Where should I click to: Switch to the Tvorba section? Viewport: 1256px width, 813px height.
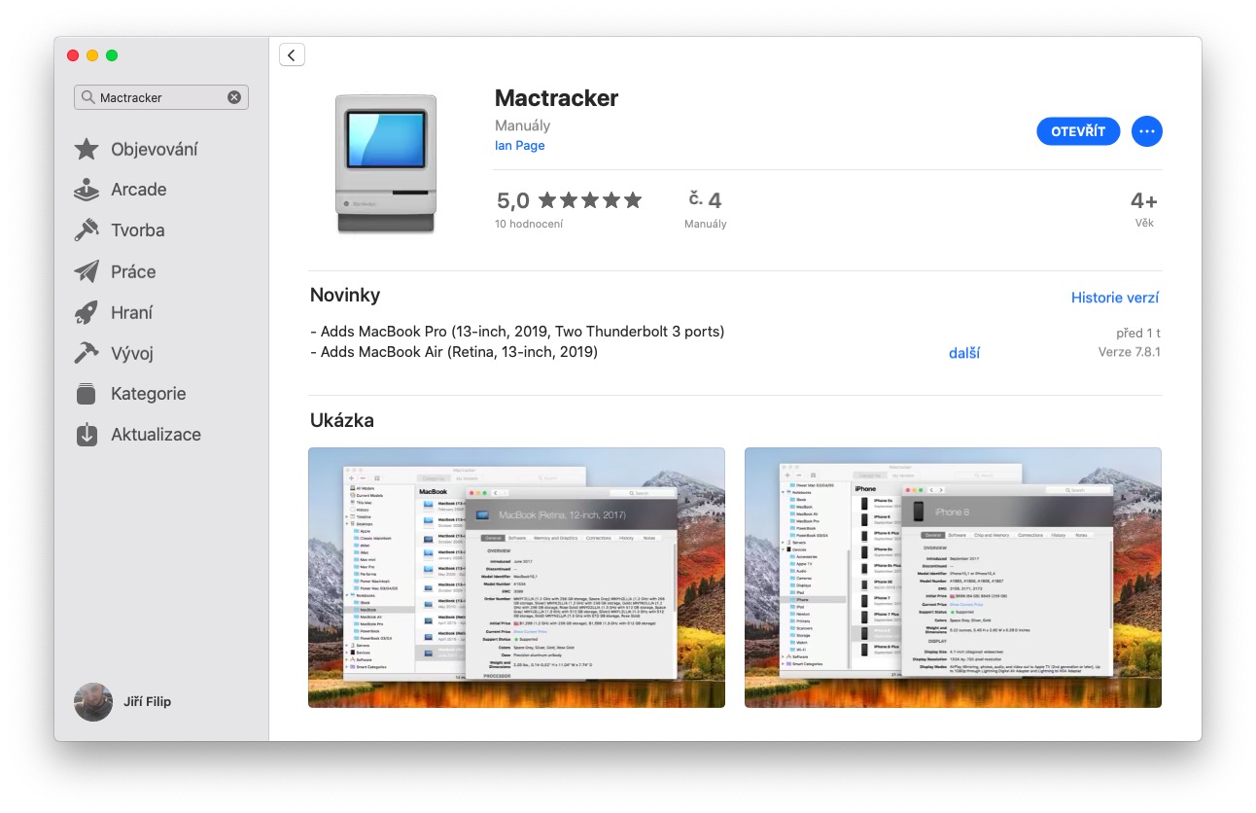point(138,230)
